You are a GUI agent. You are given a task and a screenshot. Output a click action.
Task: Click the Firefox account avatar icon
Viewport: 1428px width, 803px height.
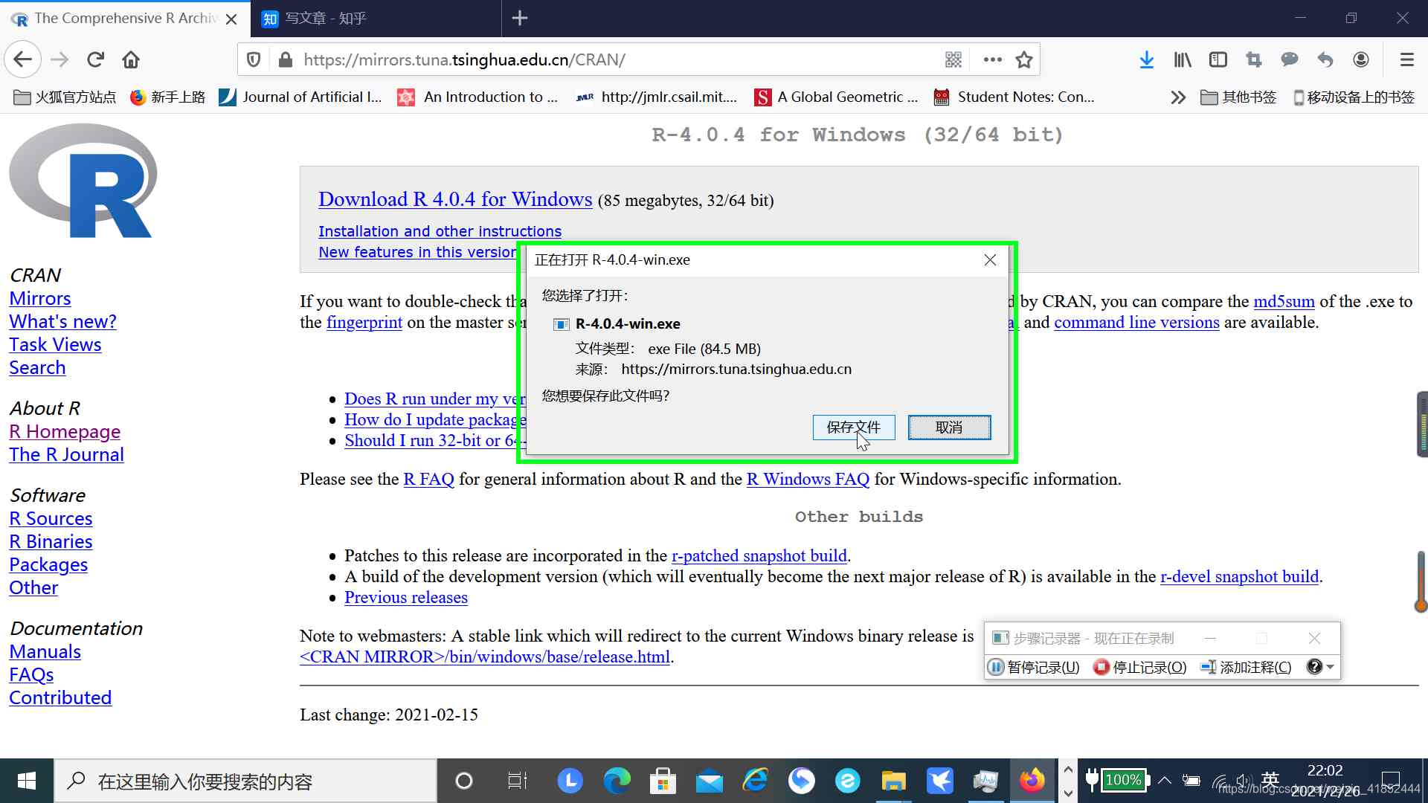pyautogui.click(x=1360, y=59)
